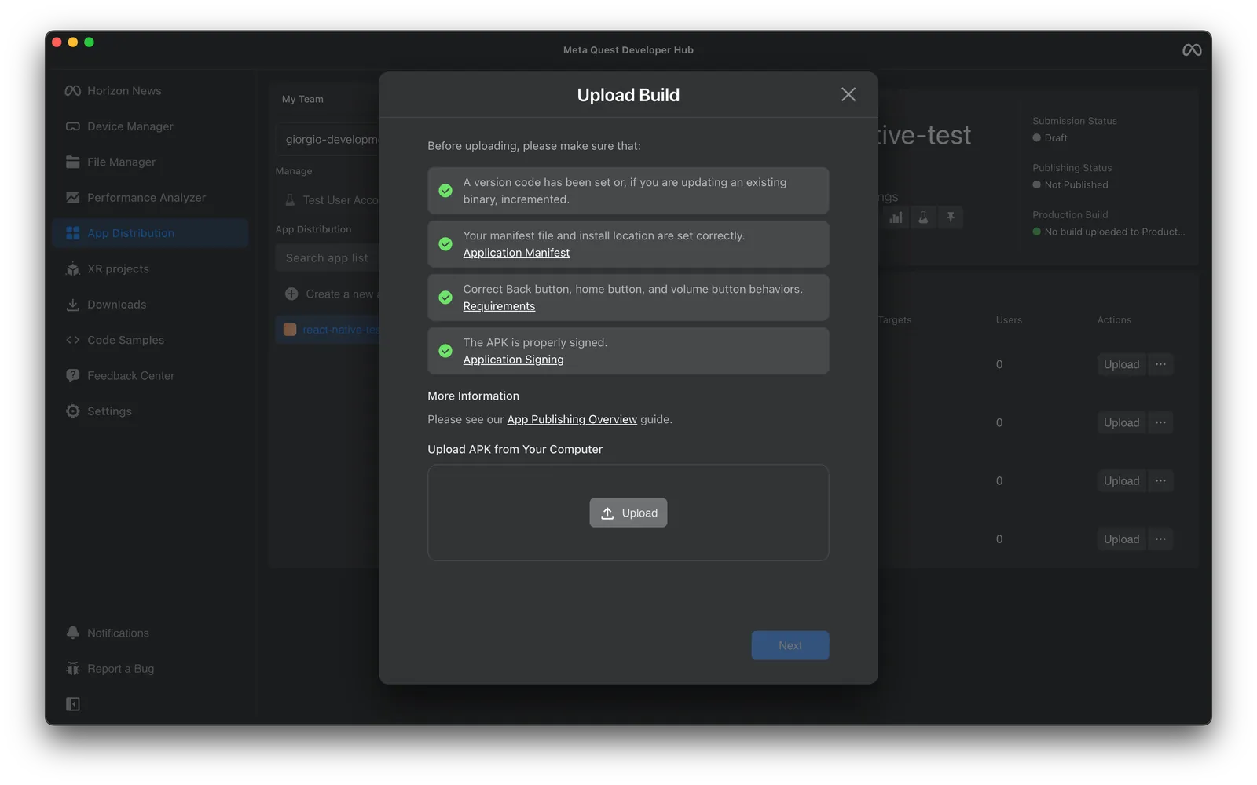
Task: Open Feedback Center chat icon
Action: 73,375
